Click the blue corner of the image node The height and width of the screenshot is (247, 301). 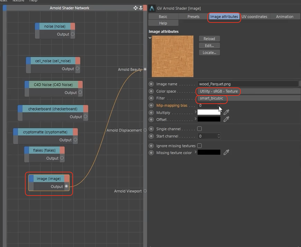pos(31,178)
